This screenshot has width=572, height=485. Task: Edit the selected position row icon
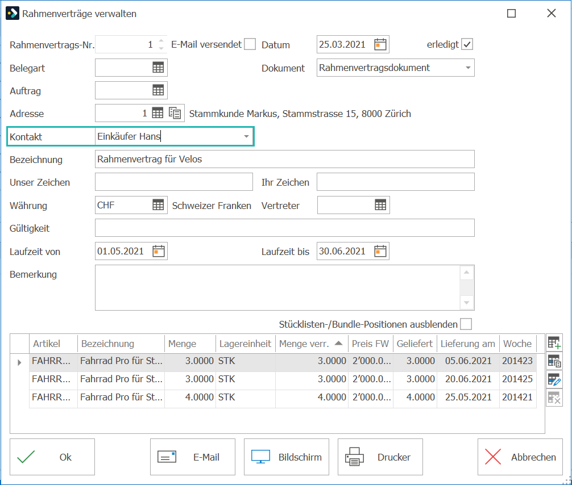pyautogui.click(x=554, y=379)
